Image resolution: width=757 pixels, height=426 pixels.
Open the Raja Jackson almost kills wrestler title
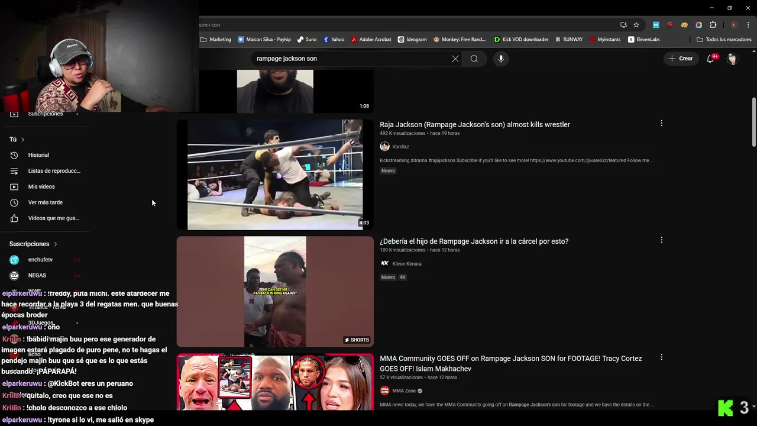475,125
